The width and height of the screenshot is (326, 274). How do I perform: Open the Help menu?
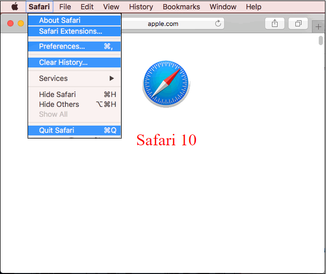253,7
